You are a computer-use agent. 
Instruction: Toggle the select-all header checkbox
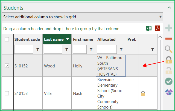click(7, 39)
